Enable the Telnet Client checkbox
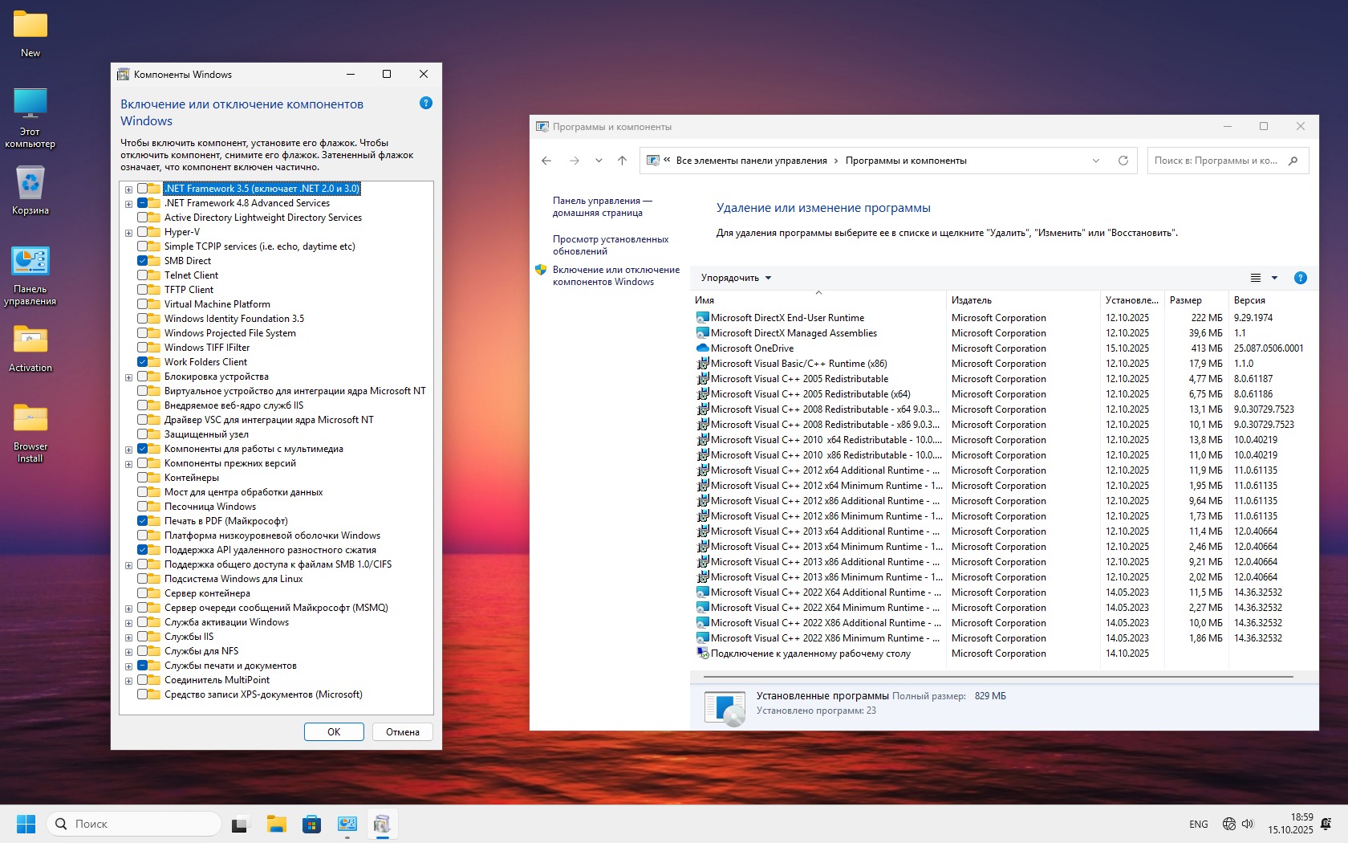Screen dimensions: 1348x843 click(x=143, y=275)
